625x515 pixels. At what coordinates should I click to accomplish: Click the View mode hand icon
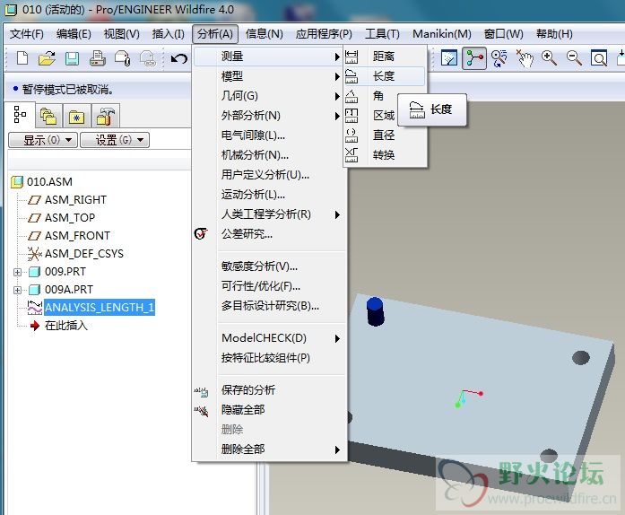point(525,58)
